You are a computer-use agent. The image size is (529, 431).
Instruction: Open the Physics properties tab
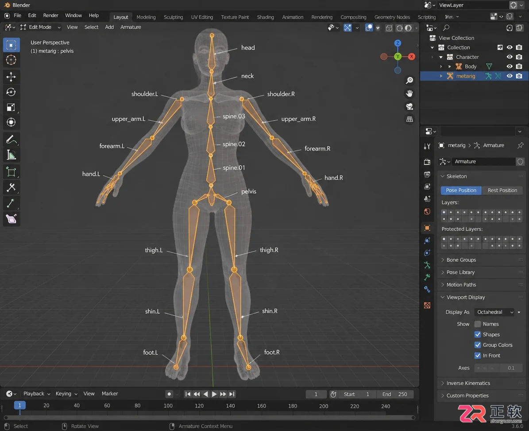coord(427,253)
